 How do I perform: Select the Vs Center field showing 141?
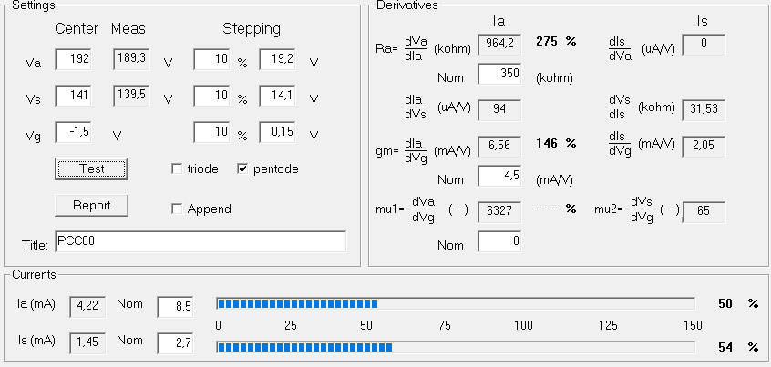pyautogui.click(x=73, y=96)
